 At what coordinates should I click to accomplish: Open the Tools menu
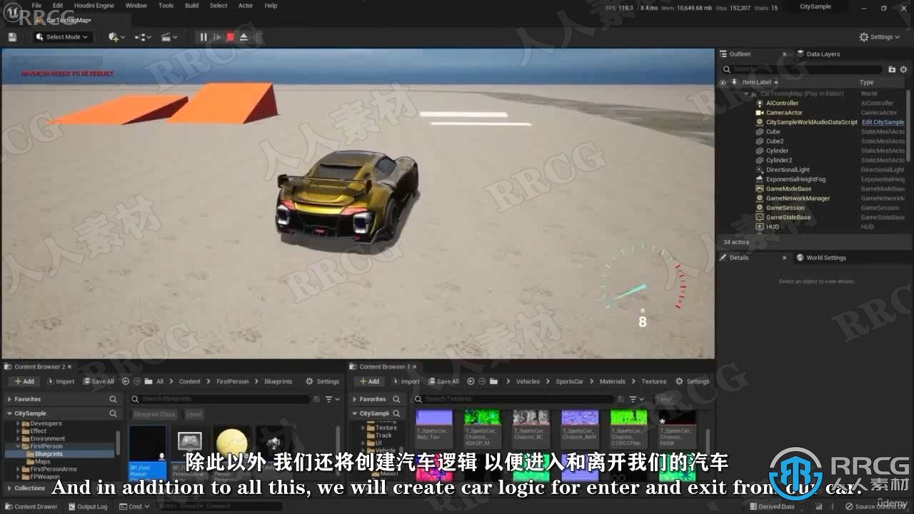166,6
